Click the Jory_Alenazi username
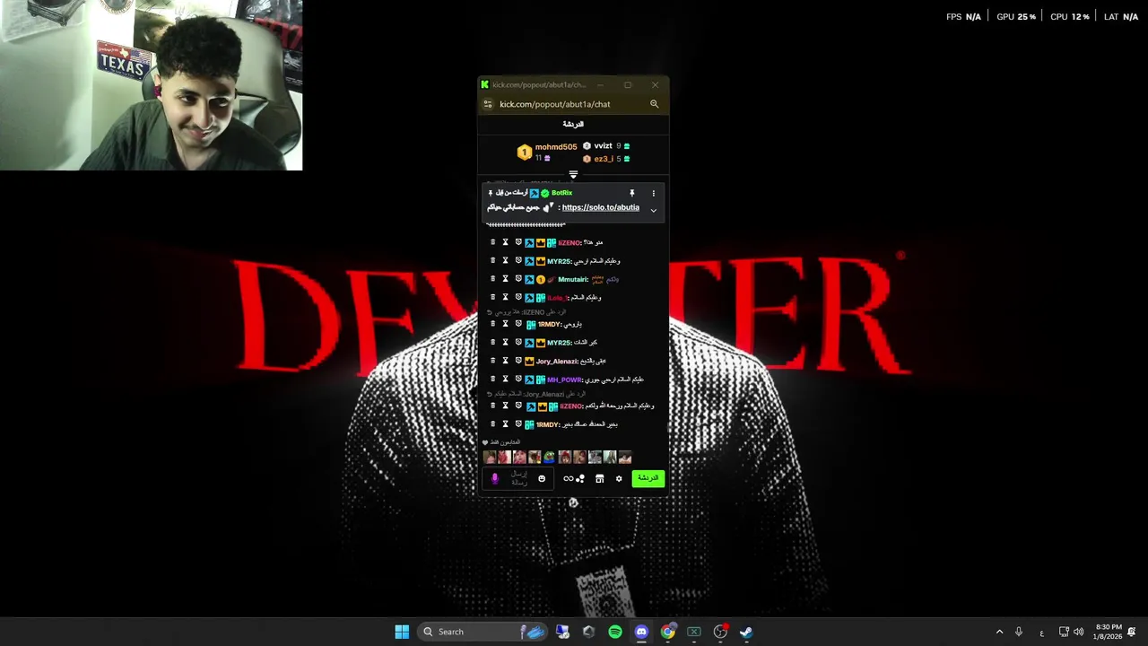 [557, 362]
